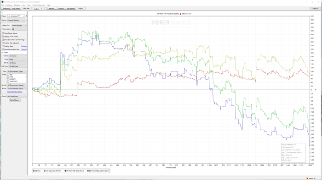Open the Configure menu

point(9,5)
